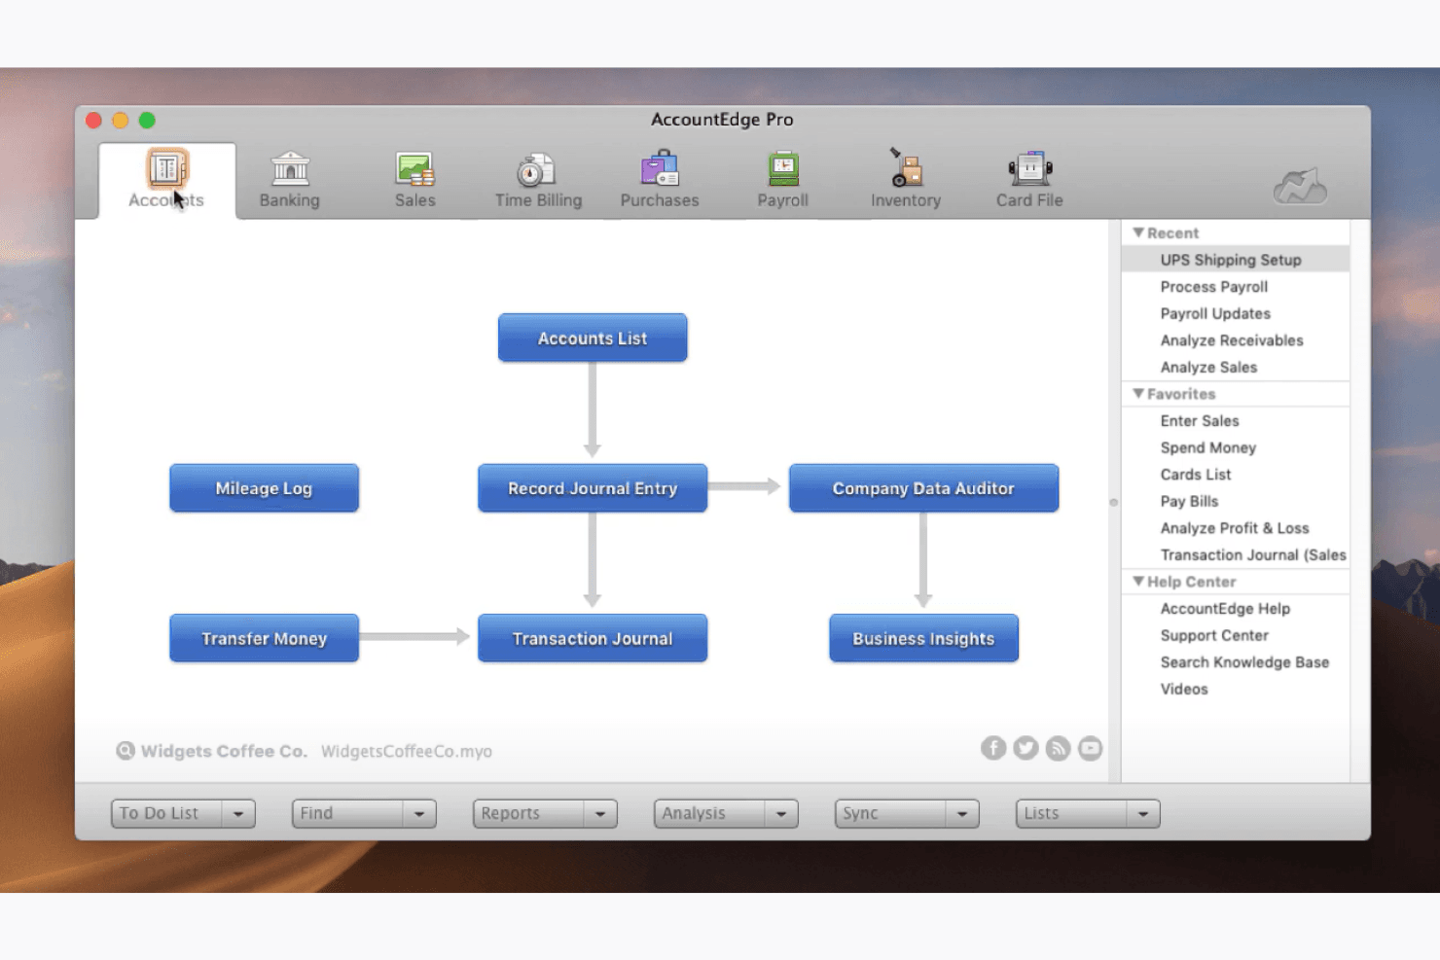
Task: Open the Analysis dropdown arrow
Action: pyautogui.click(x=781, y=813)
